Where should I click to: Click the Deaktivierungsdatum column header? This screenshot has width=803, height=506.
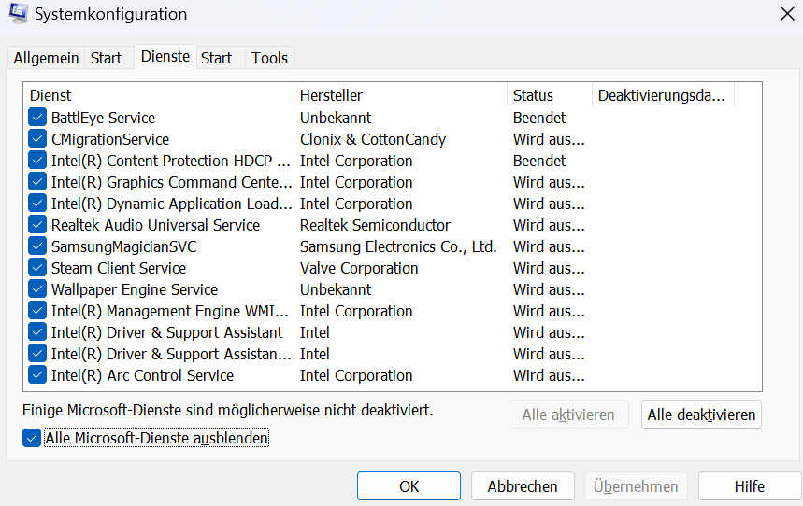coord(663,95)
